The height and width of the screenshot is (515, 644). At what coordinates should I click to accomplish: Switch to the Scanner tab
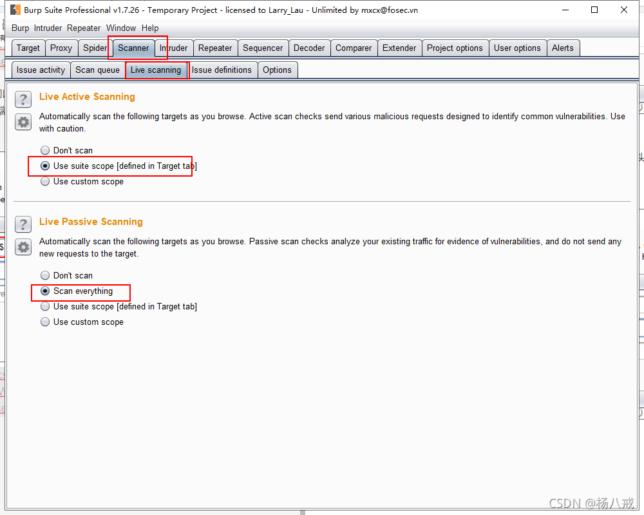(x=133, y=48)
